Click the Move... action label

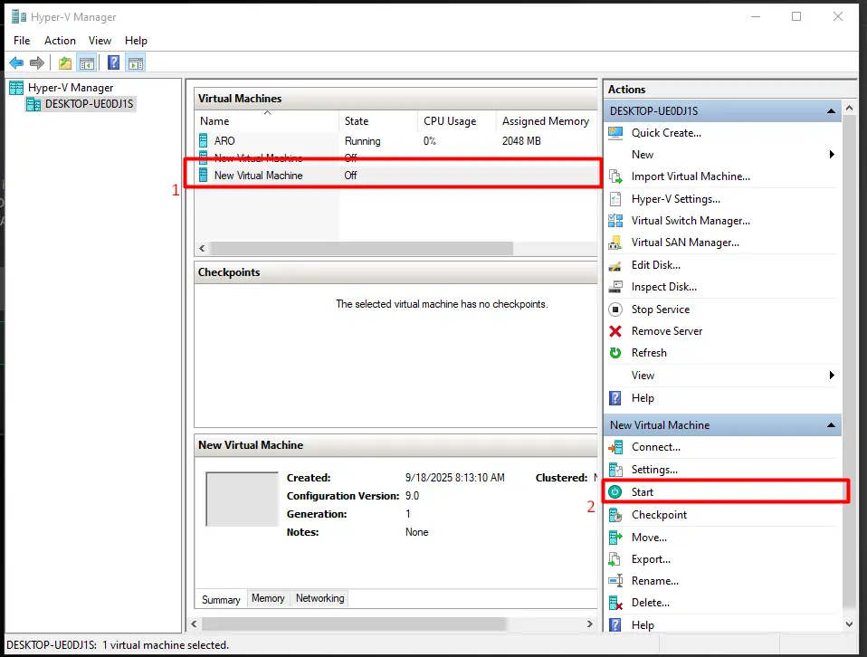point(649,538)
